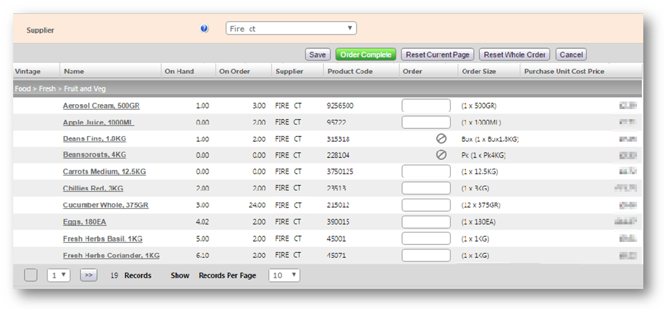Image resolution: width=664 pixels, height=309 pixels.
Task: Click Reset Whole Order
Action: [x=515, y=55]
